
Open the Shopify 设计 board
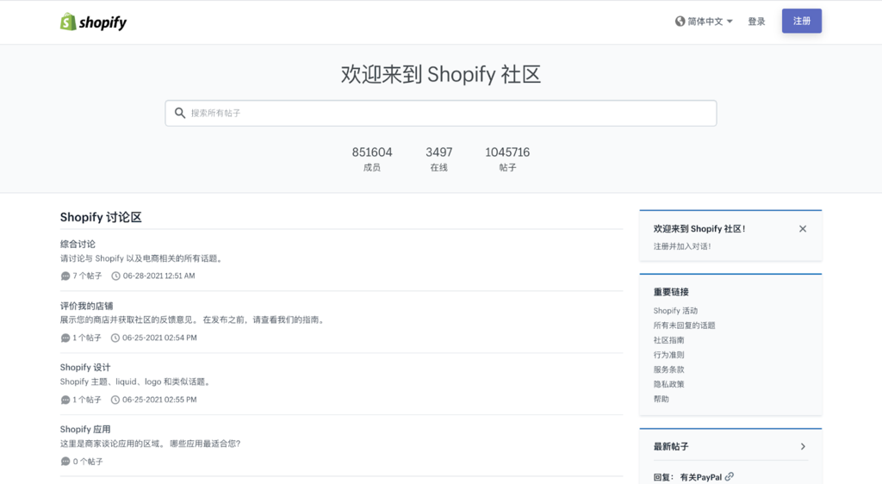85,367
